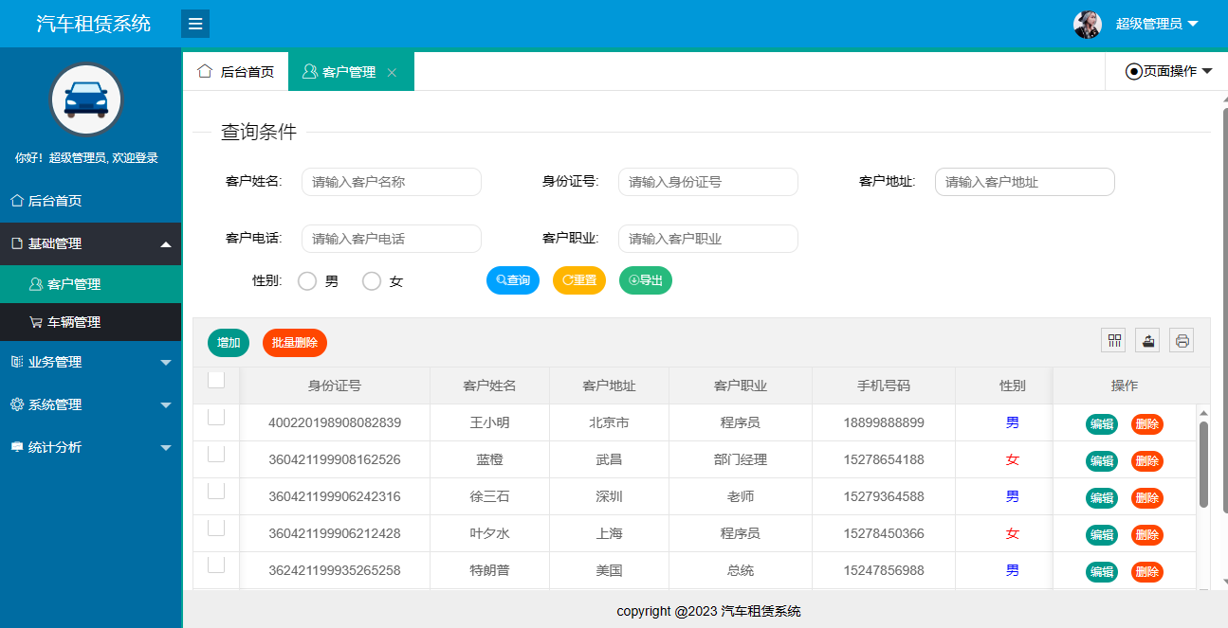Open 车辆管理 in the sidebar
Viewport: 1228px width, 628px height.
pos(74,322)
